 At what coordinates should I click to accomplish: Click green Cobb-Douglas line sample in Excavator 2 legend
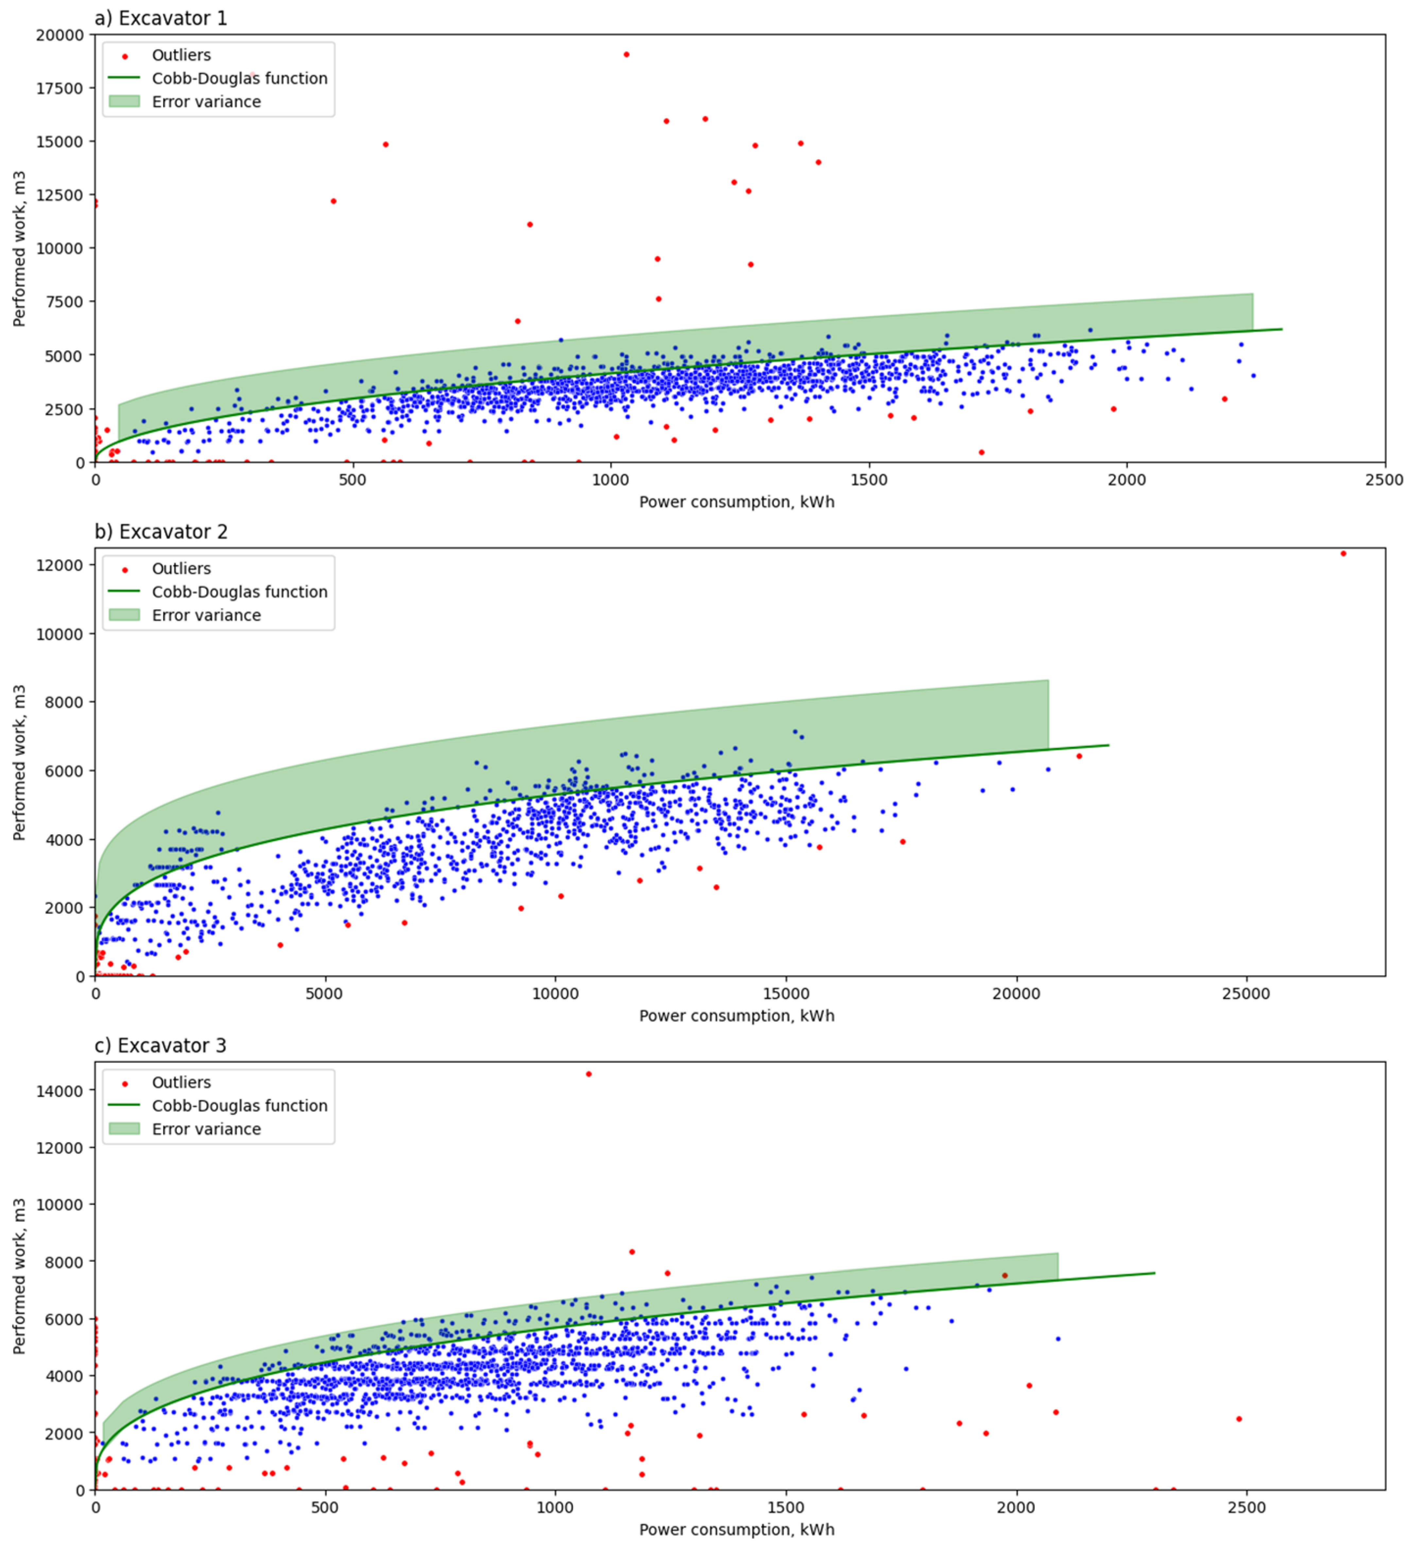[124, 592]
